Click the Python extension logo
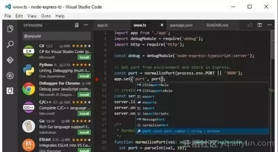The width and height of the screenshot is (278, 152). click(x=29, y=70)
